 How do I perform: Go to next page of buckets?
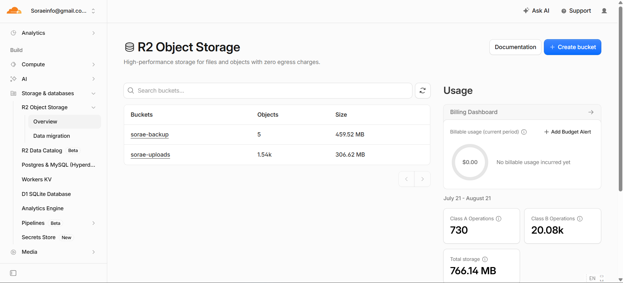pyautogui.click(x=422, y=179)
